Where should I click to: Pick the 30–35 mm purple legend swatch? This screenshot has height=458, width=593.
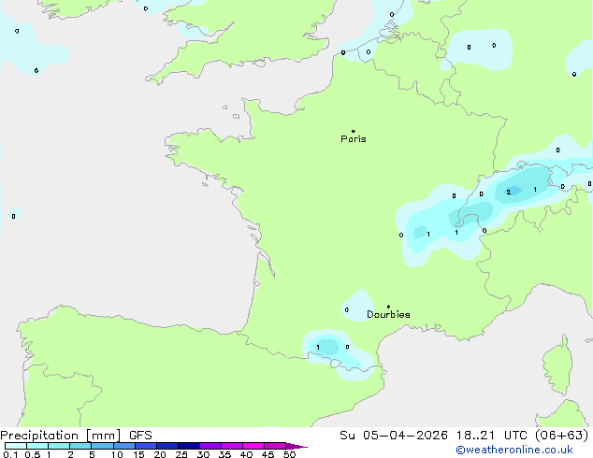(x=210, y=446)
